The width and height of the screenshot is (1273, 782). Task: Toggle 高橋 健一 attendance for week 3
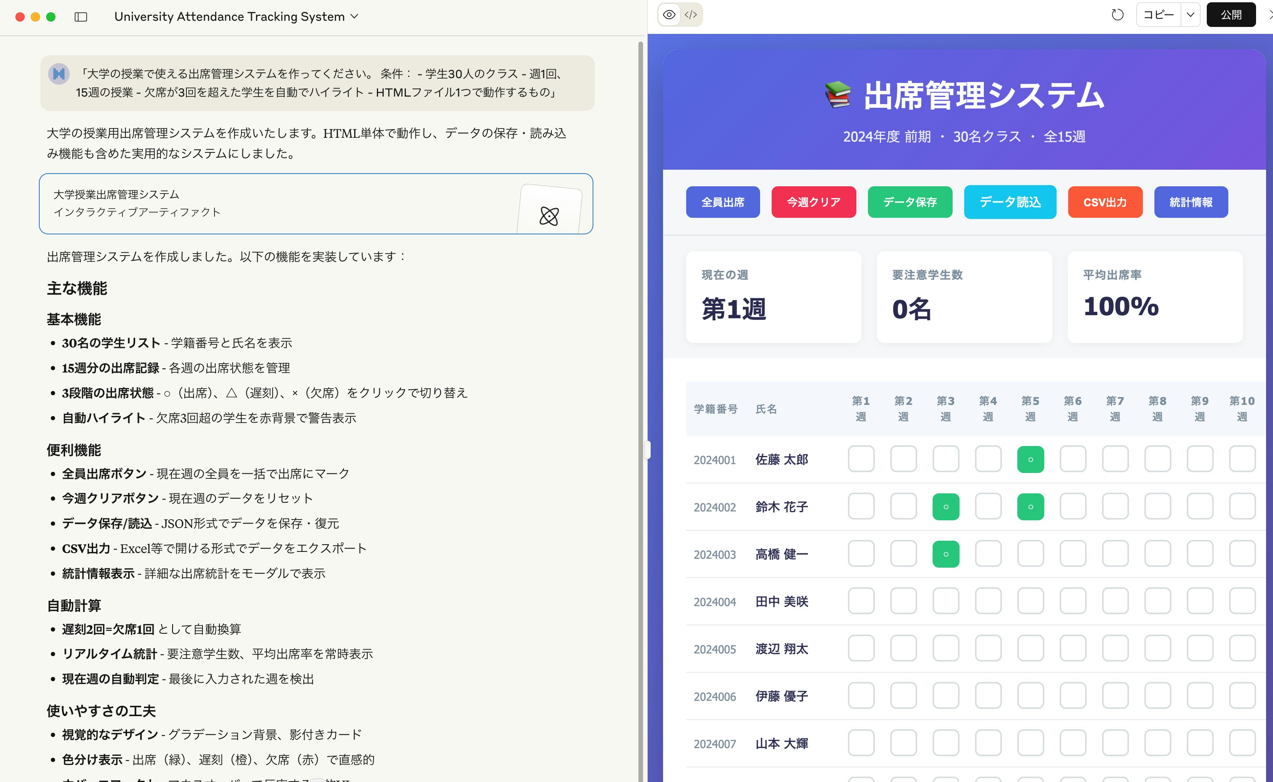(945, 554)
